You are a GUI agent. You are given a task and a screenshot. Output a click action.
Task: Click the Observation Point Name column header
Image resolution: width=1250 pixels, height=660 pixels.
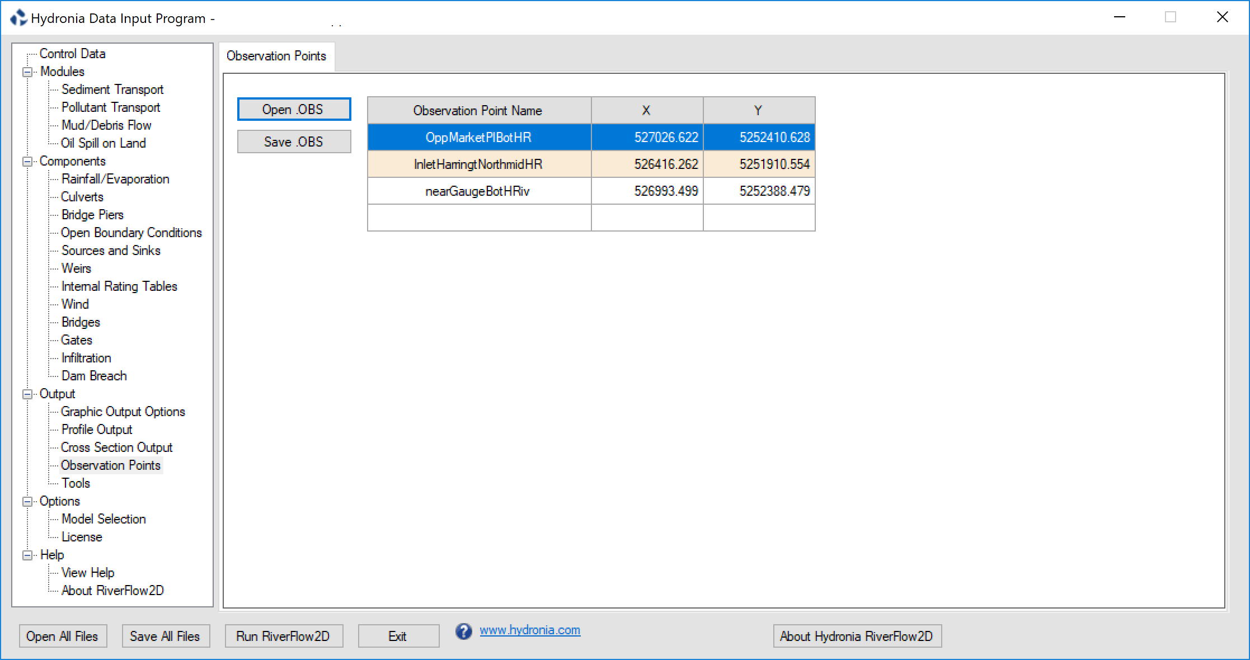tap(479, 110)
